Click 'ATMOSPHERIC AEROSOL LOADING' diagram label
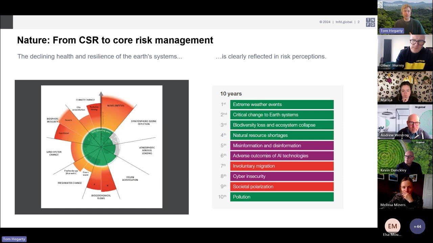 147,151
